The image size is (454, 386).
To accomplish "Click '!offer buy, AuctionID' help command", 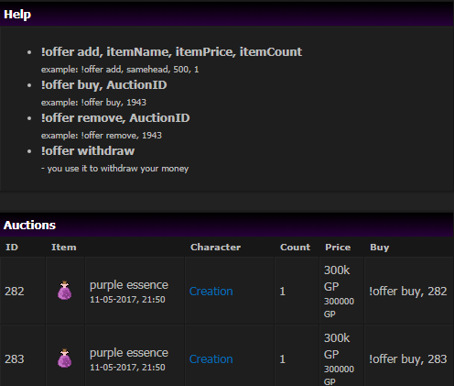I will tap(104, 85).
